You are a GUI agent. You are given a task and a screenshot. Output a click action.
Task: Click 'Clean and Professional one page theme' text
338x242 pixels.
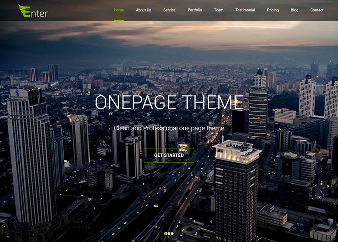tap(169, 128)
